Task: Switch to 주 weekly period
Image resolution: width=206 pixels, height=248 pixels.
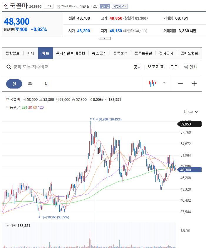Action: point(30,84)
